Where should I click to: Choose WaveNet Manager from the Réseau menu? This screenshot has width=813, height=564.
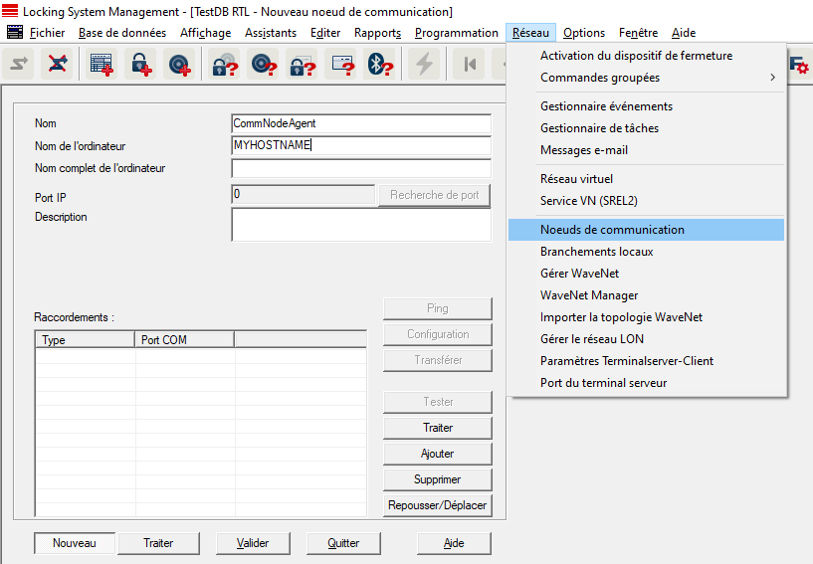[589, 295]
